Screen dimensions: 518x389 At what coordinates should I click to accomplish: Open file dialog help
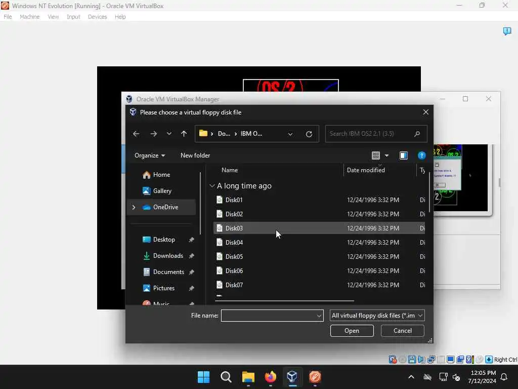pos(421,155)
